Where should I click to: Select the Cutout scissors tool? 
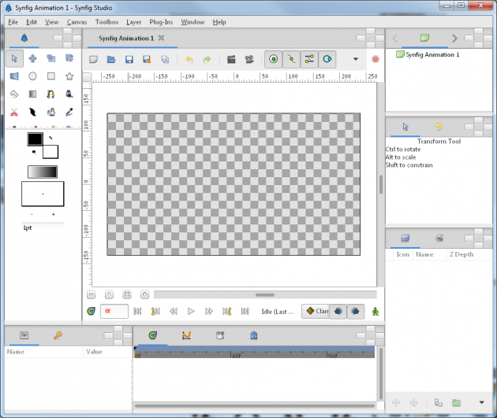click(14, 113)
